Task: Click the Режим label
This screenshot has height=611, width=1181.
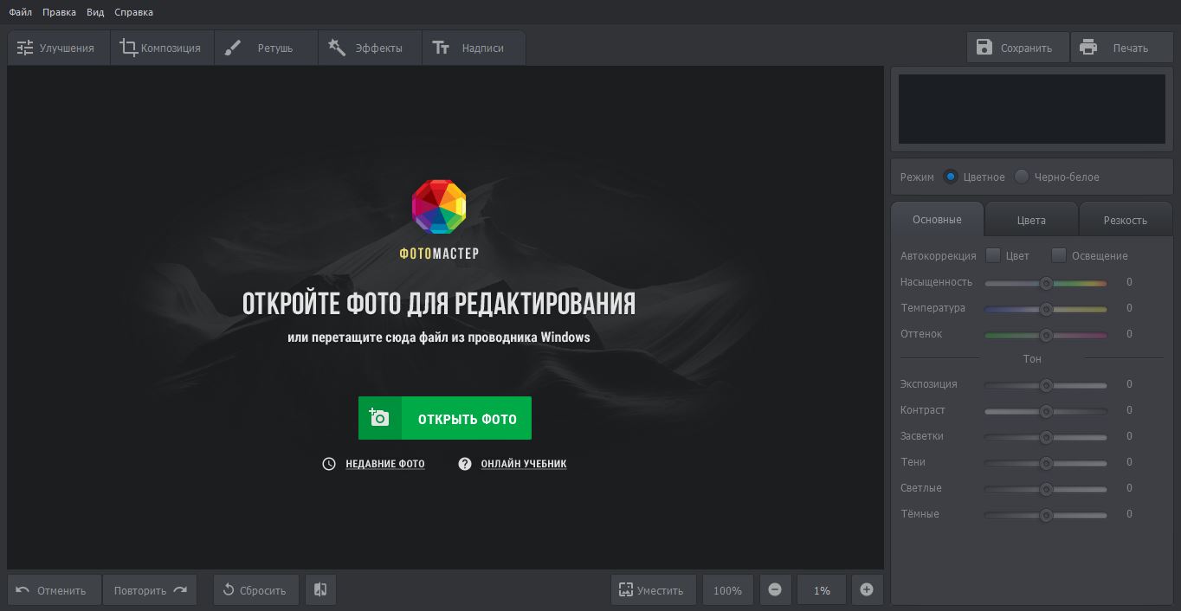Action: tap(917, 177)
